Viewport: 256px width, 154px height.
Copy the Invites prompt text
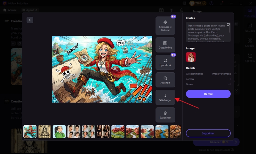[228, 24]
